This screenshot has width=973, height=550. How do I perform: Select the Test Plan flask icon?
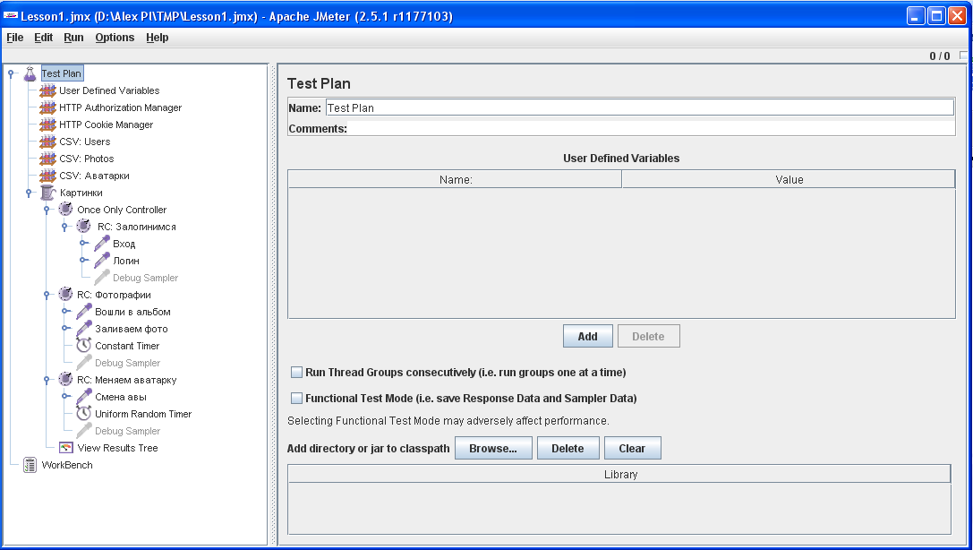tap(30, 73)
